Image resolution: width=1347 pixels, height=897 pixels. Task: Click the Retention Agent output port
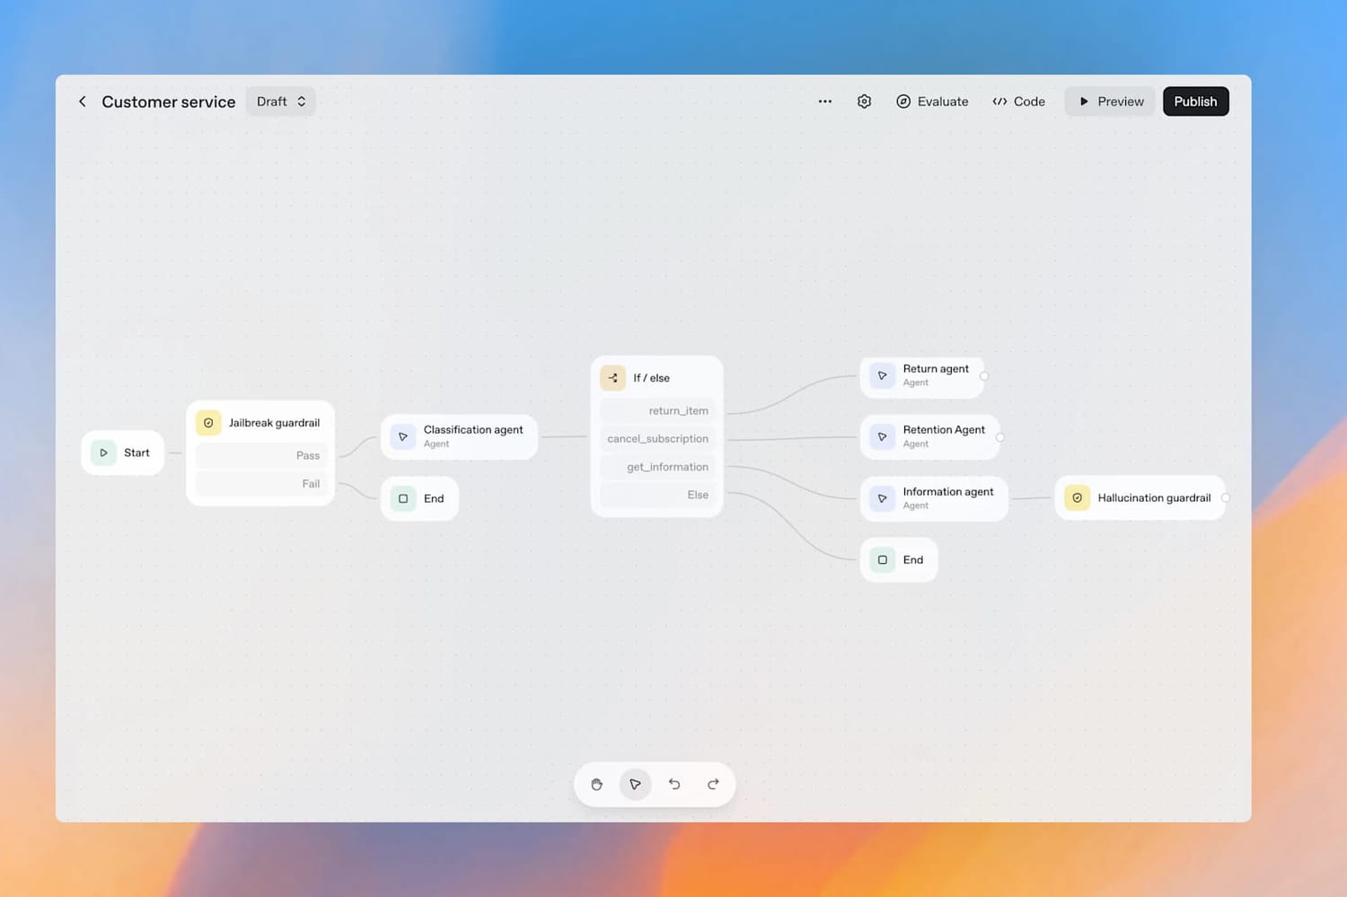coord(999,437)
